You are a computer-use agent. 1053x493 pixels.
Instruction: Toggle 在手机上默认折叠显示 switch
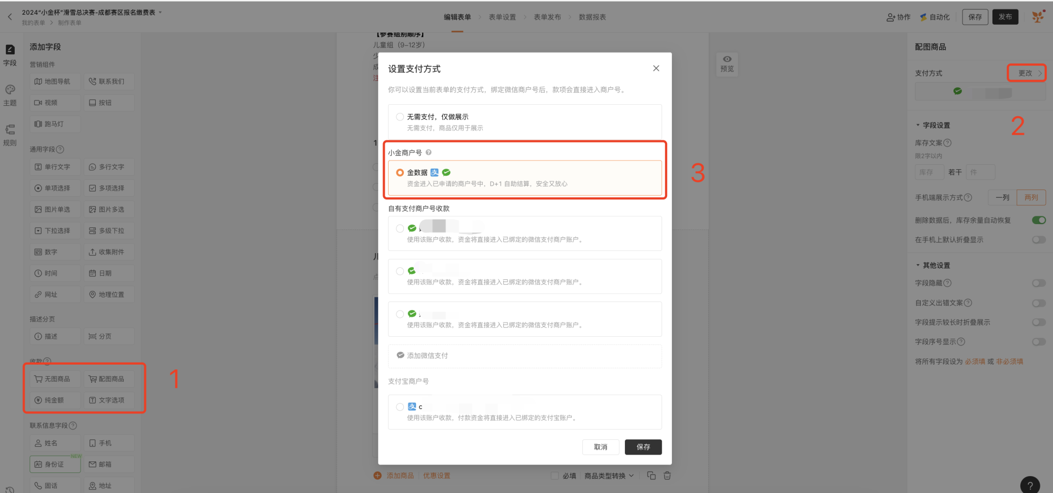click(1039, 239)
